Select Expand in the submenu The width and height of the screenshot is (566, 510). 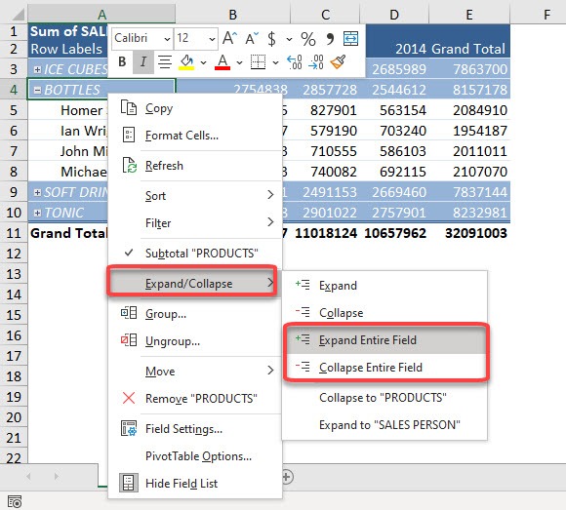pos(384,286)
